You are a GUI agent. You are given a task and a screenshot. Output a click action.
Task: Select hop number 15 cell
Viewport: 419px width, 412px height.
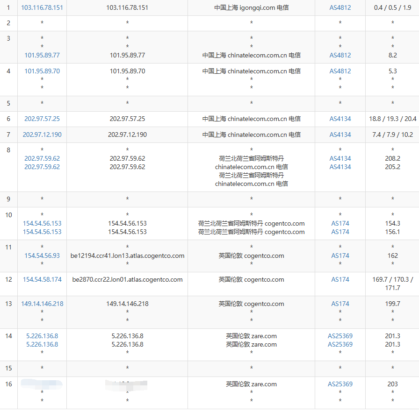pos(8,368)
